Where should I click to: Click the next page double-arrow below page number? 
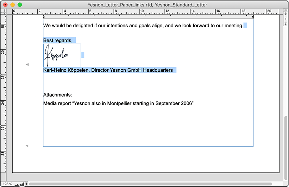coord(286,24)
